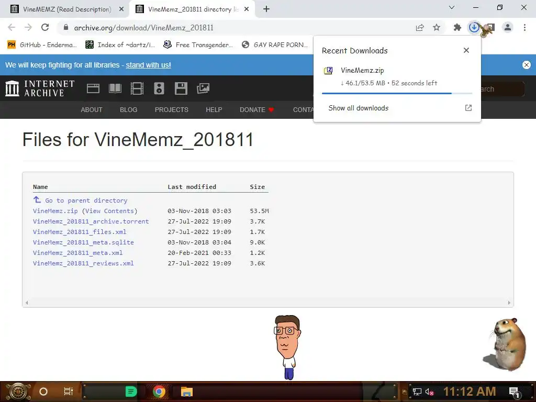This screenshot has height=402, width=536.
Task: Open the tab search chevron
Action: (x=452, y=7)
